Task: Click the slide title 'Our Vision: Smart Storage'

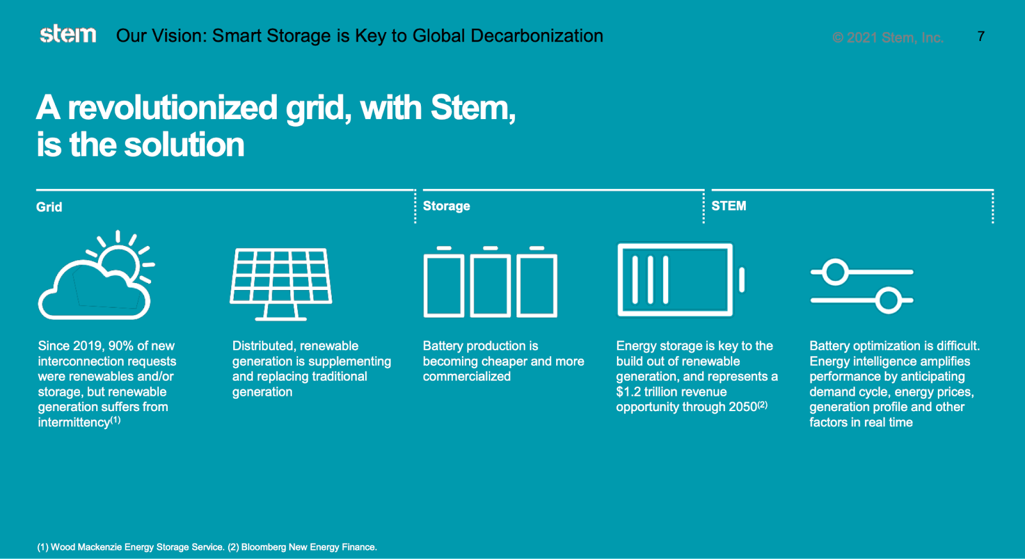Action: click(359, 36)
